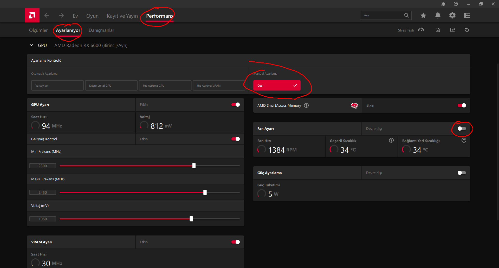Viewport: 499px width, 268px height.
Task: Toggle the sidebar panel icon
Action: click(467, 15)
